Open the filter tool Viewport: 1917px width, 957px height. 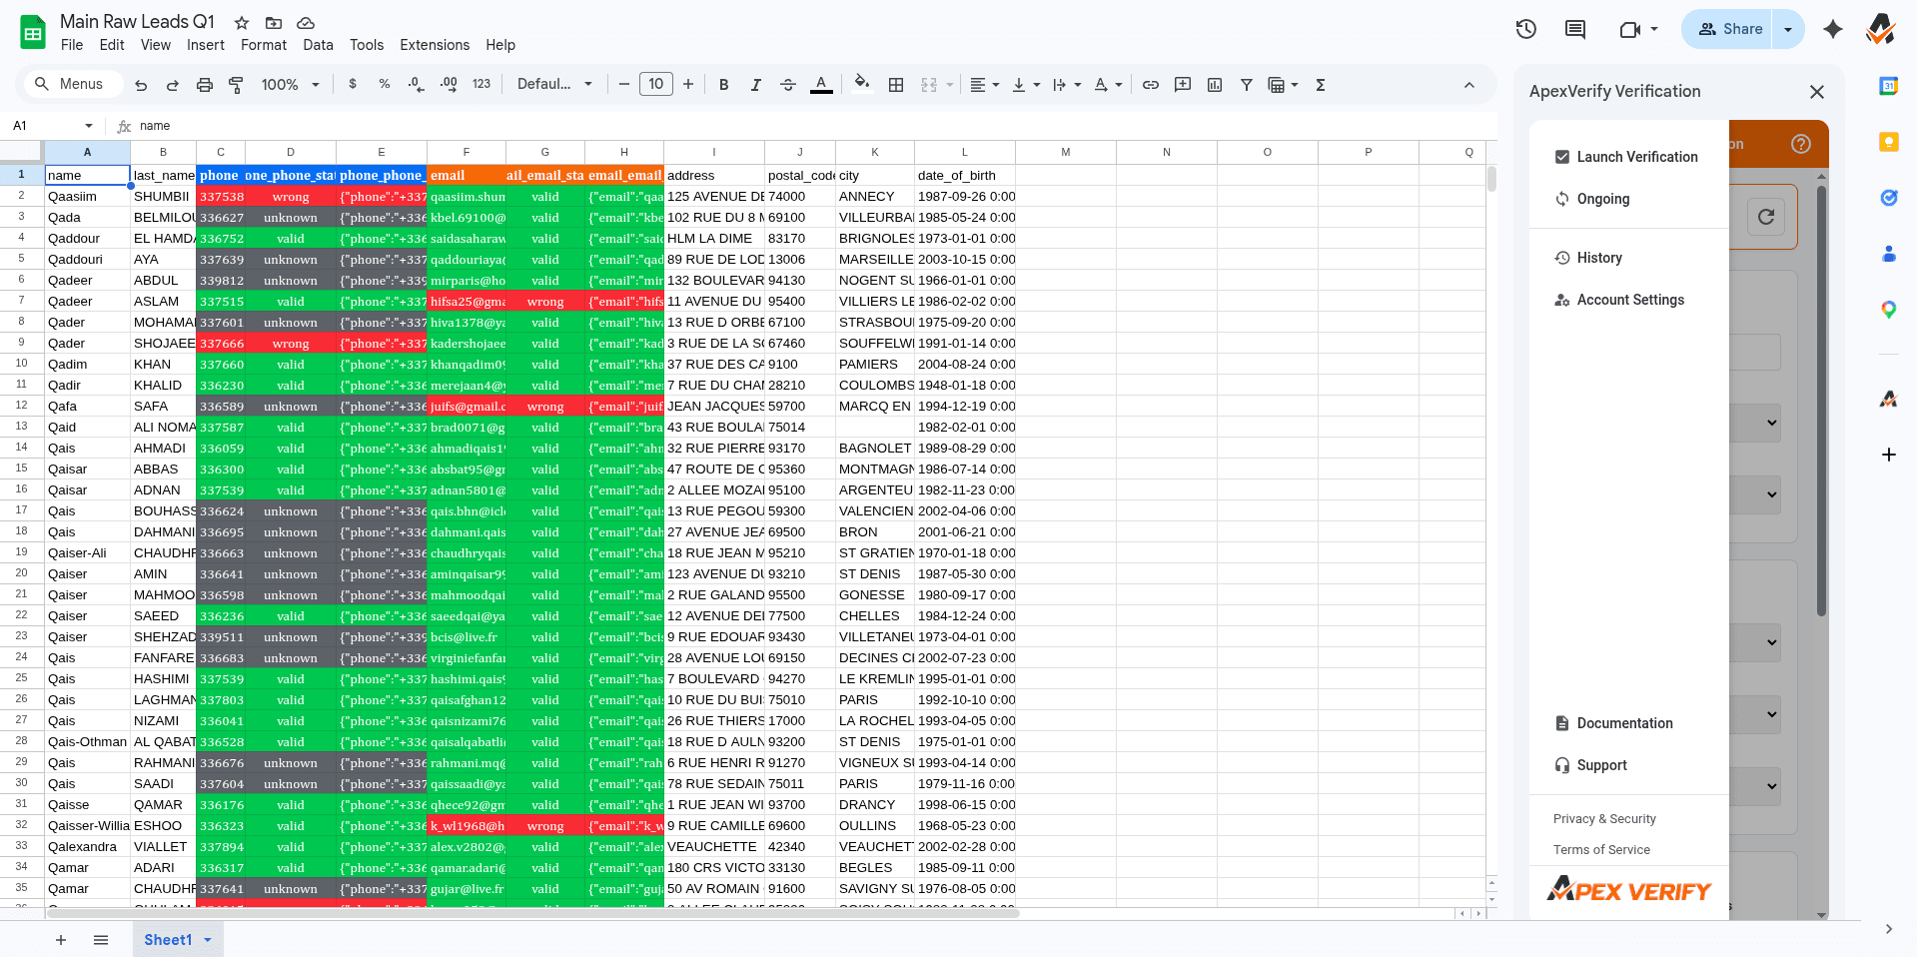[1246, 85]
